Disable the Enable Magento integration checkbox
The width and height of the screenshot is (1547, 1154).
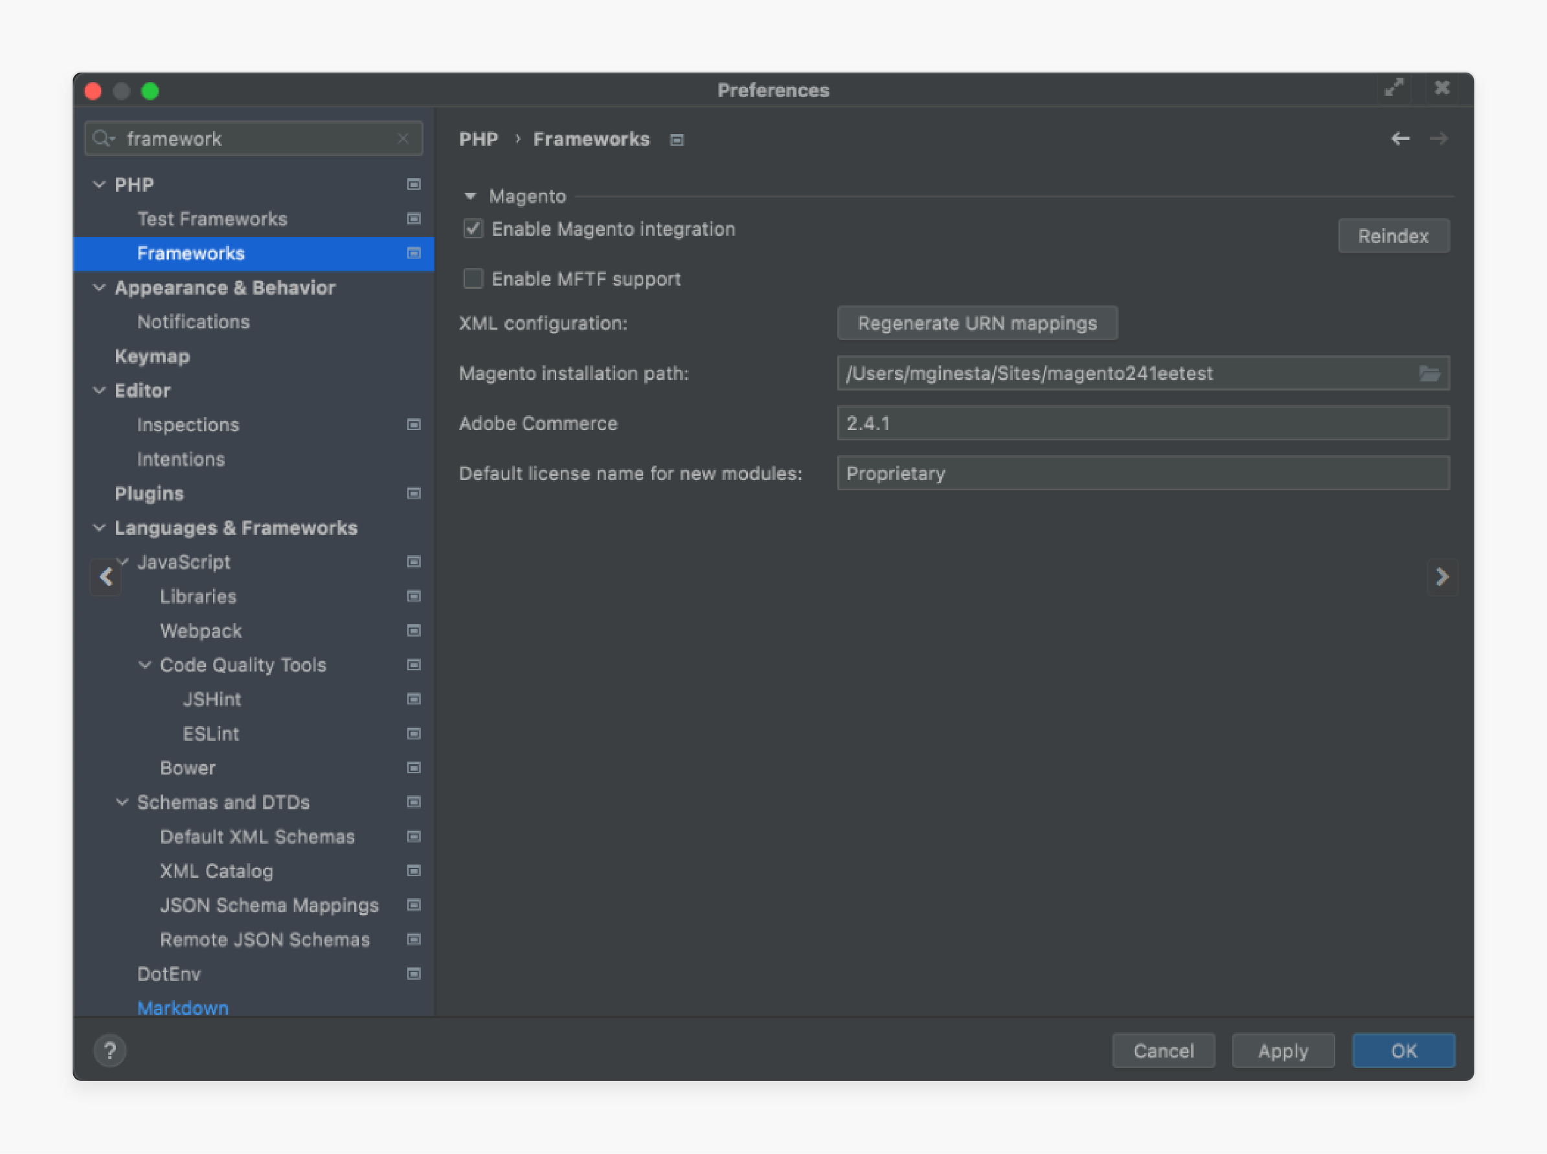[x=473, y=229]
